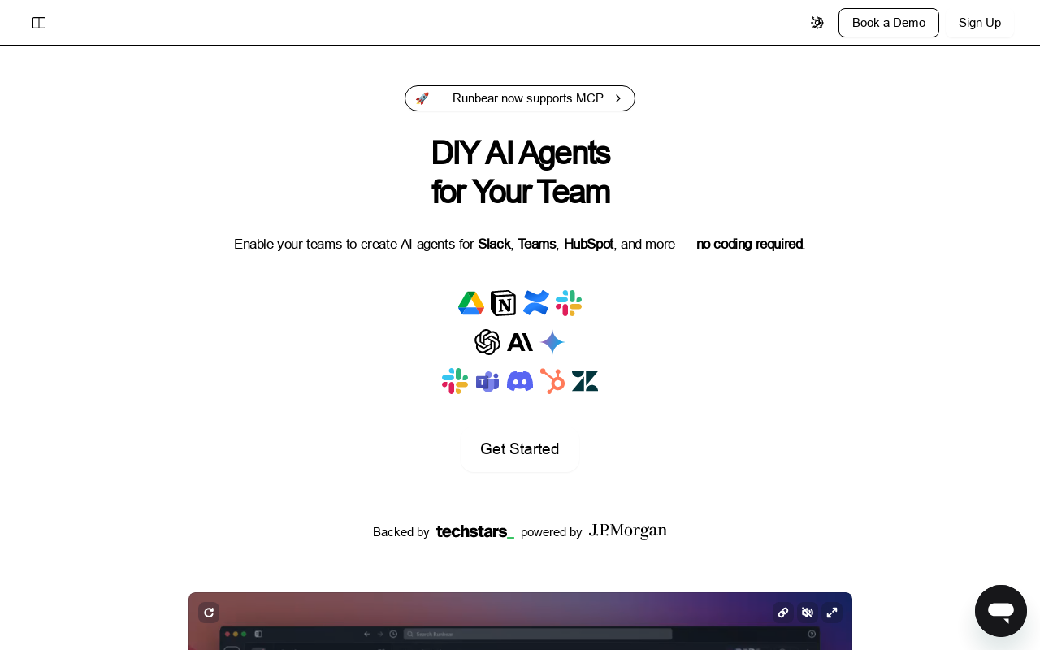Click the J.P.Morgan logo
The height and width of the screenshot is (650, 1040).
coord(628,531)
